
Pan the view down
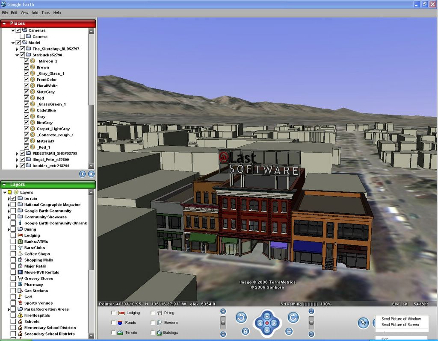(x=267, y=330)
